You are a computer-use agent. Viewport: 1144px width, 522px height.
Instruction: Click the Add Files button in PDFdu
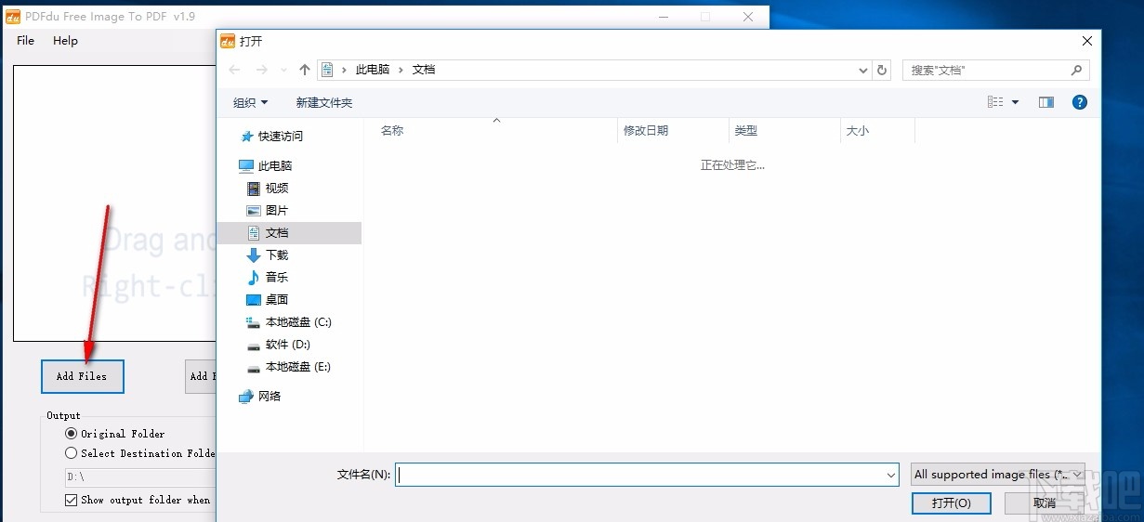point(82,376)
